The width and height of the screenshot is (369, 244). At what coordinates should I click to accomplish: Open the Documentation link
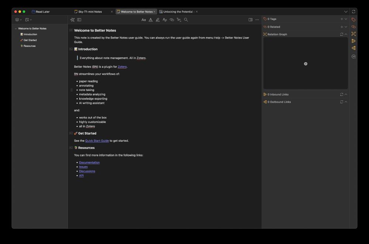point(89,162)
